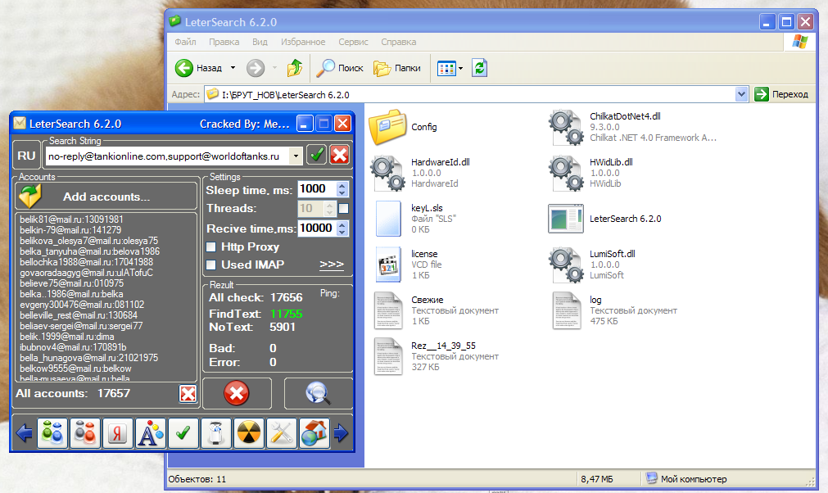Click the letter A with colored balls icon
The image size is (828, 493).
pyautogui.click(x=151, y=433)
